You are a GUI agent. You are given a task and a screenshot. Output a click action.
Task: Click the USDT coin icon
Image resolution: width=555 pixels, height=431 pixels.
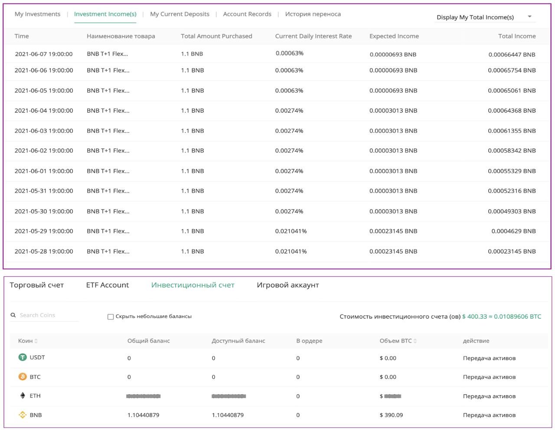pos(23,357)
